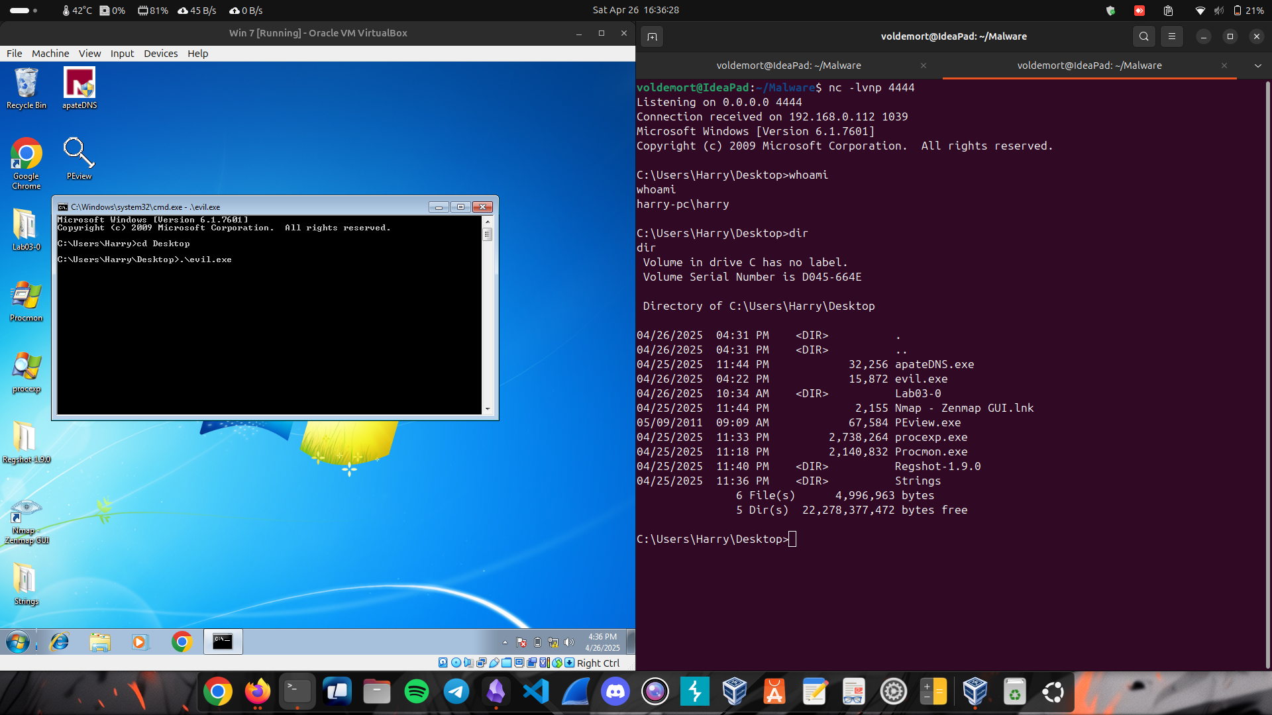This screenshot has height=715, width=1272.
Task: Close the second terminal tab
Action: point(1224,66)
